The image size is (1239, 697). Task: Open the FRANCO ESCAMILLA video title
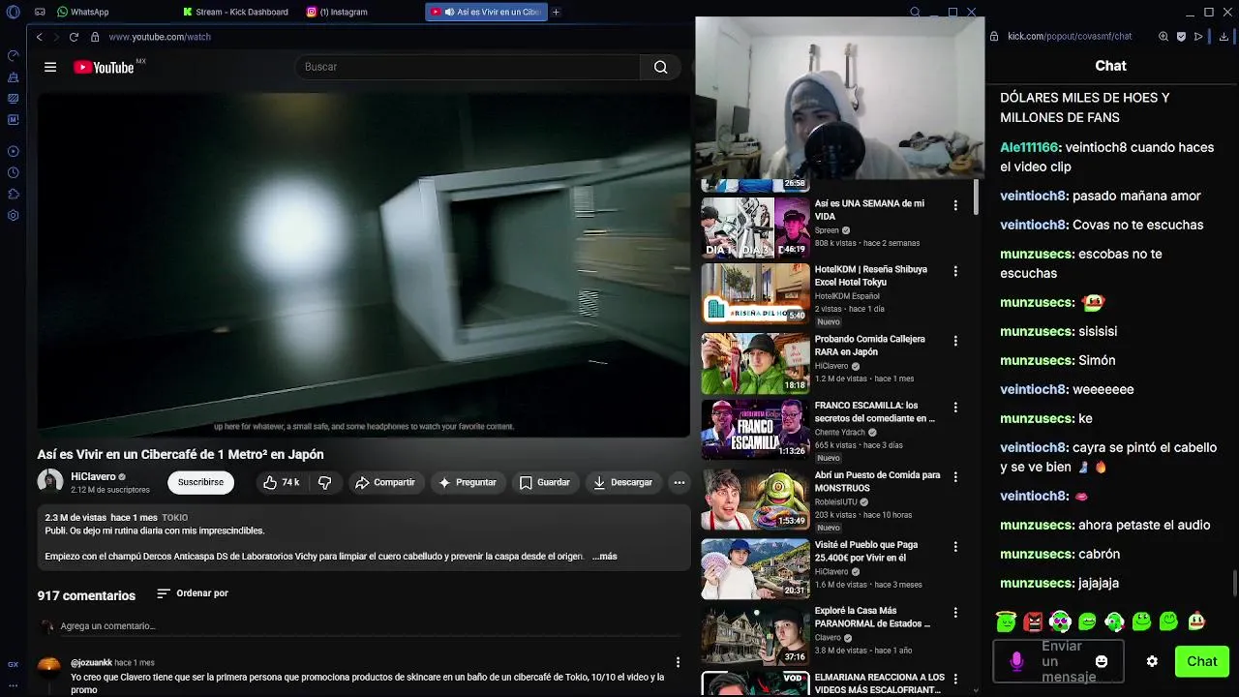coord(874,411)
